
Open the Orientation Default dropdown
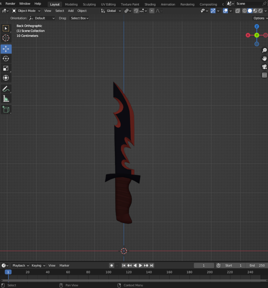pos(42,18)
